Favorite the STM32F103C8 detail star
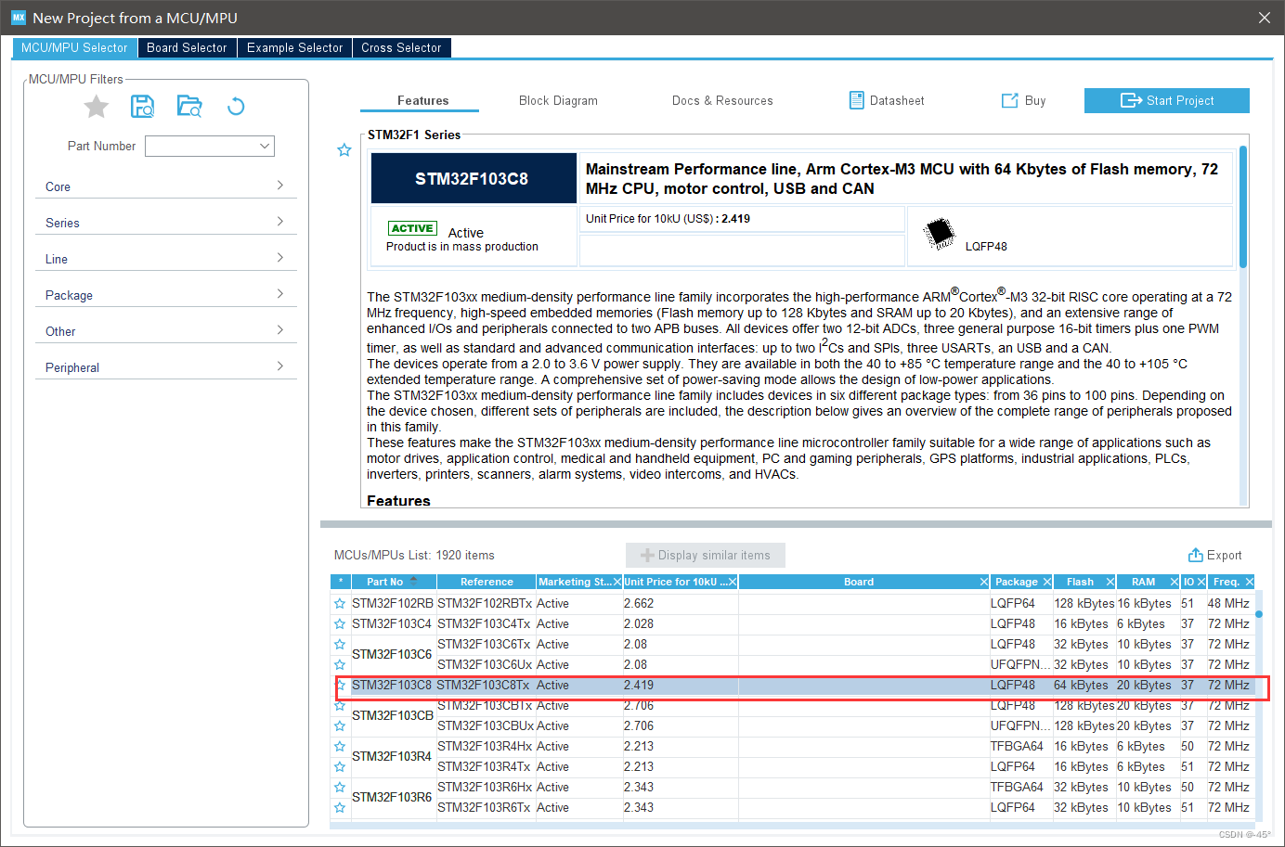Viewport: 1285px width, 847px height. click(344, 149)
